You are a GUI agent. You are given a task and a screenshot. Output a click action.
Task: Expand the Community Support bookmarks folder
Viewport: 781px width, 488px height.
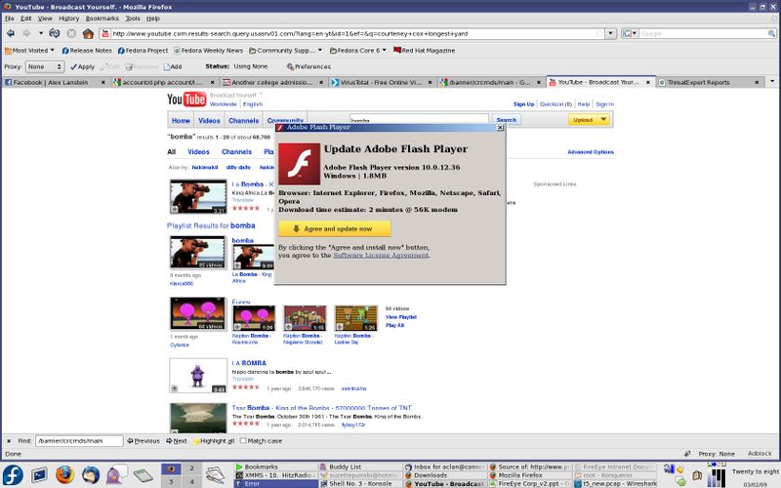285,51
